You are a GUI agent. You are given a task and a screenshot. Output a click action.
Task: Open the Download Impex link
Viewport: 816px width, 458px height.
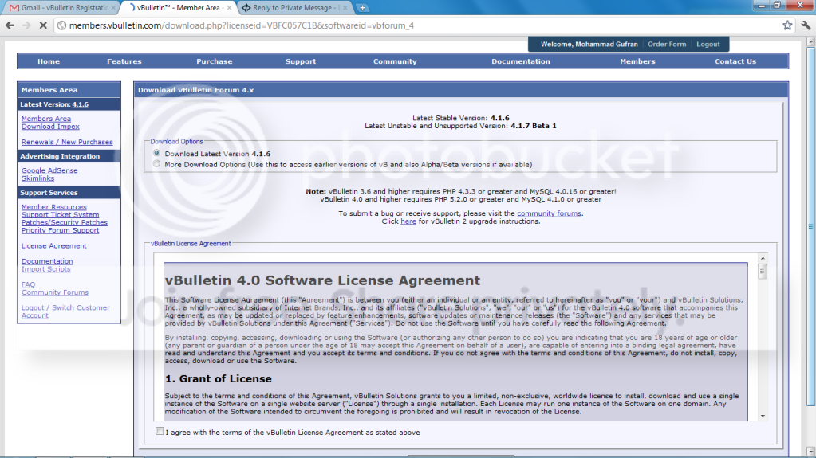50,127
